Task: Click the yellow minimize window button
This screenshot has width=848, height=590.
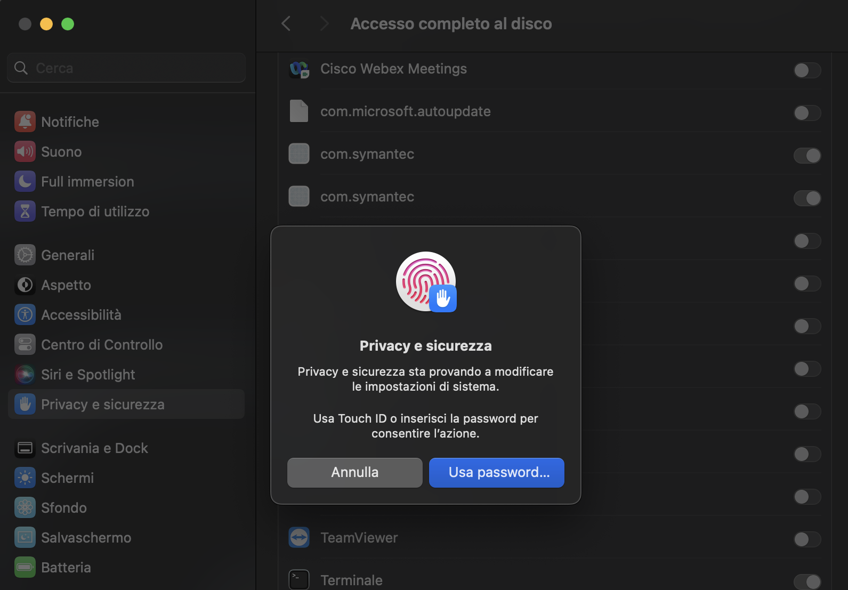Action: pyautogui.click(x=46, y=24)
